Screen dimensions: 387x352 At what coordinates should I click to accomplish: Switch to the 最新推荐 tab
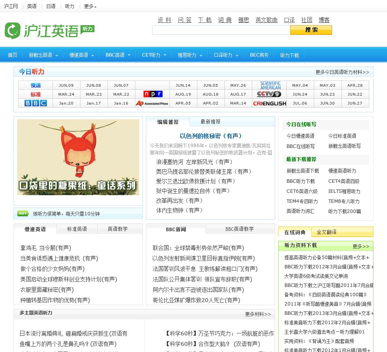tap(211, 122)
